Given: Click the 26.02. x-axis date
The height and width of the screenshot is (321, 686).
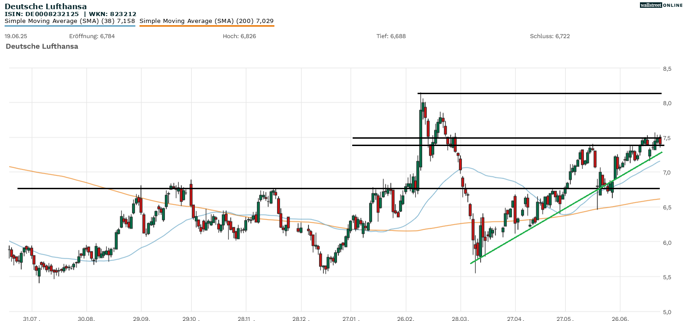Looking at the screenshot, I should click(x=406, y=318).
